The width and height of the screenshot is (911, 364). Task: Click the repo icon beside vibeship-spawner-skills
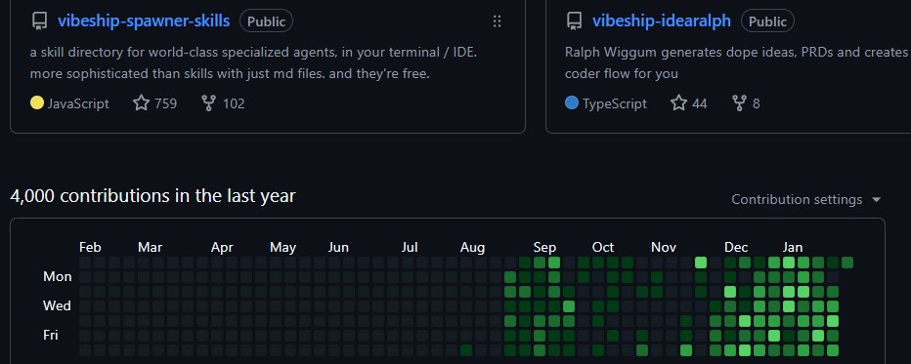click(x=39, y=21)
